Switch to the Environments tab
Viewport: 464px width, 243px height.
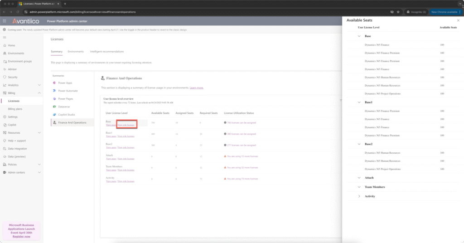pos(76,52)
